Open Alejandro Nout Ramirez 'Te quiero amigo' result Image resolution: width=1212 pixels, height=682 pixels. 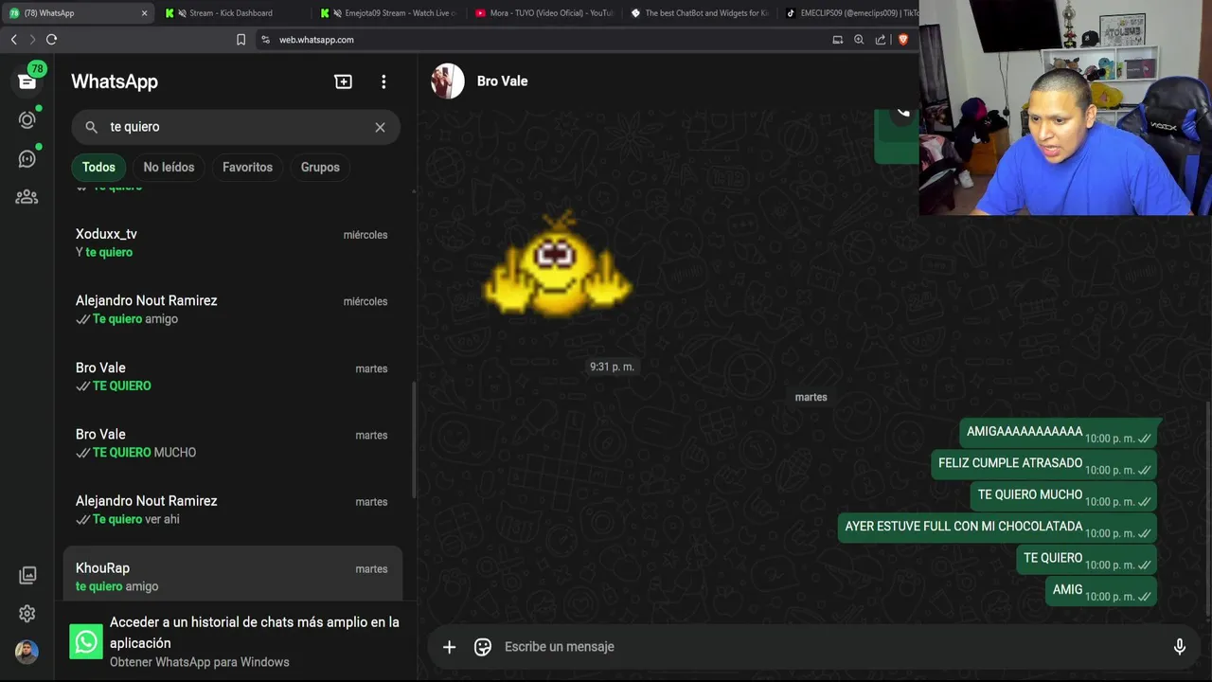pos(233,310)
